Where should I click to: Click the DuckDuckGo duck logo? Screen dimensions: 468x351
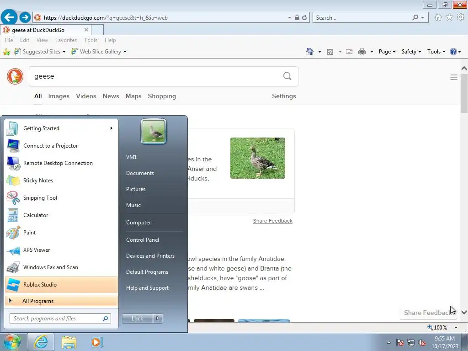click(15, 76)
